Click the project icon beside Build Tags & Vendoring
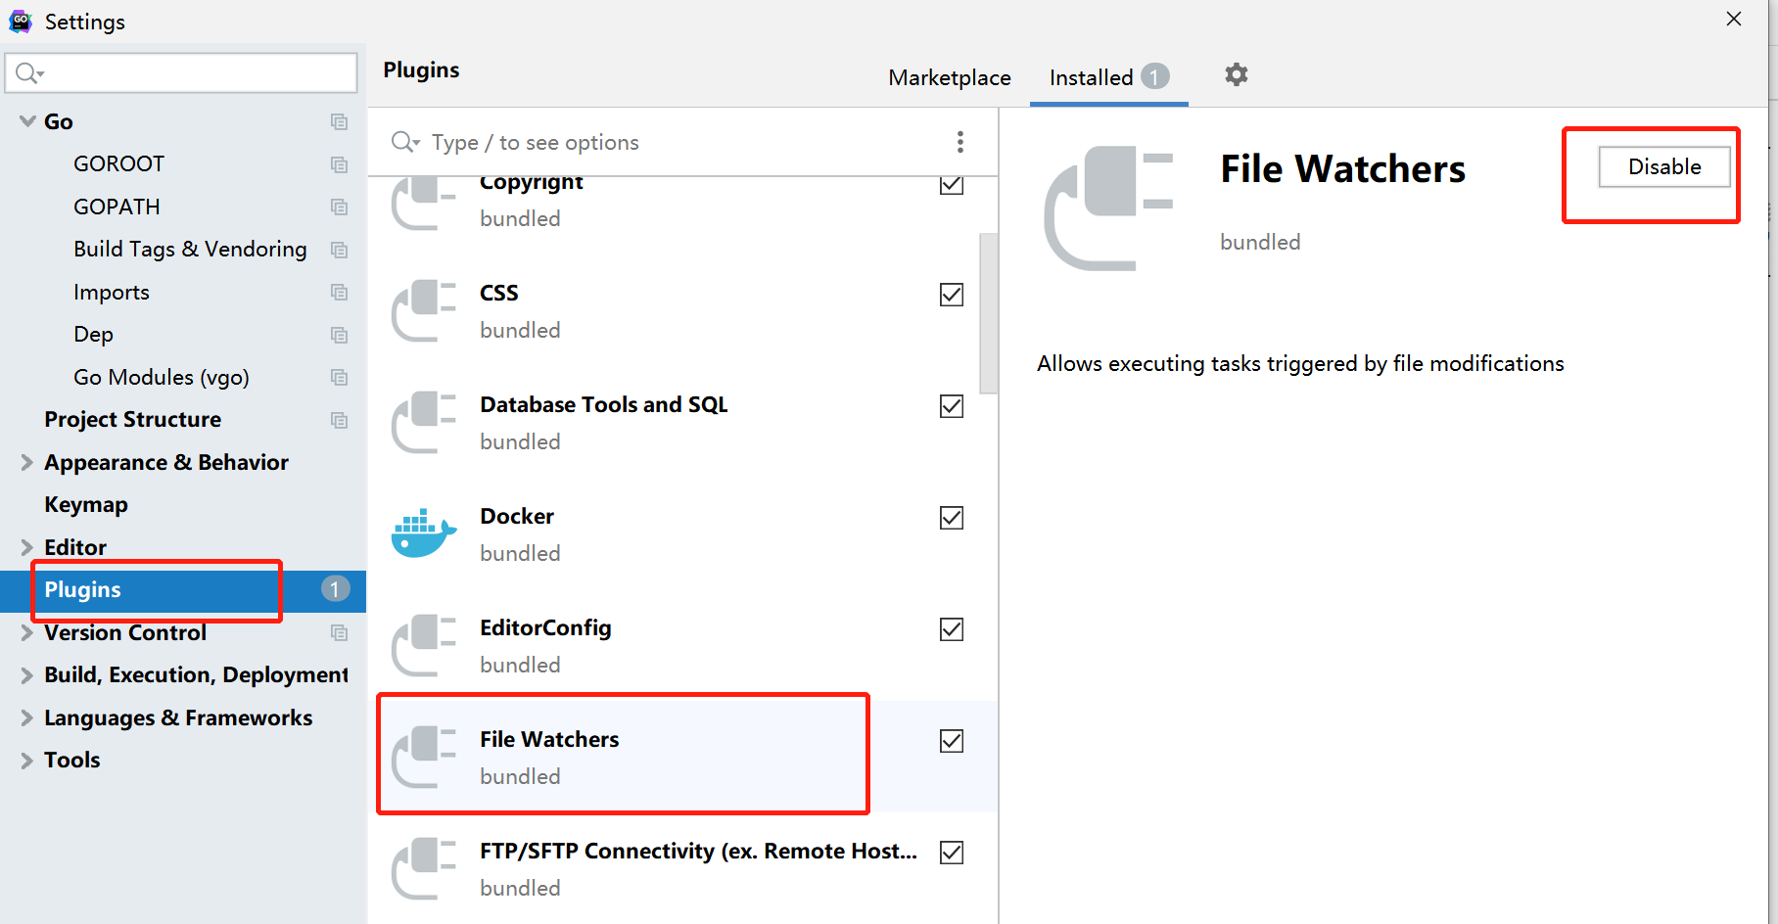The height and width of the screenshot is (924, 1778). click(339, 250)
